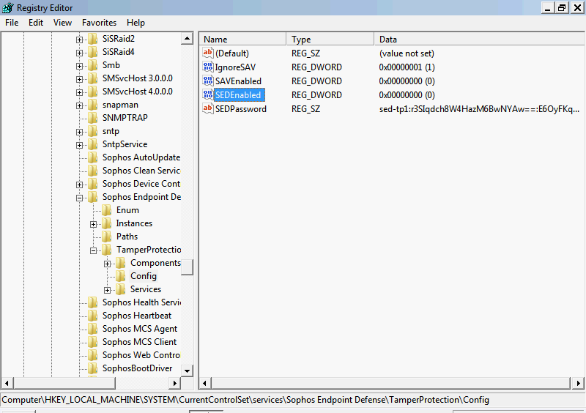Click the Registry Editor title bar icon
The width and height of the screenshot is (586, 413).
(7, 7)
